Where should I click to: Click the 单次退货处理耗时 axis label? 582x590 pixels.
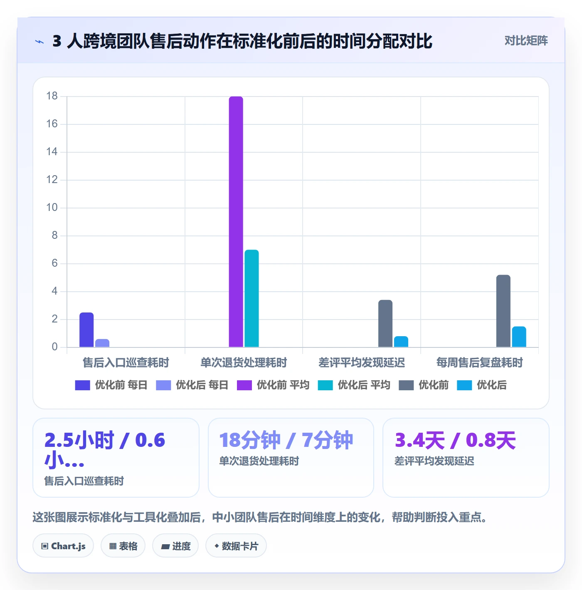click(x=244, y=363)
